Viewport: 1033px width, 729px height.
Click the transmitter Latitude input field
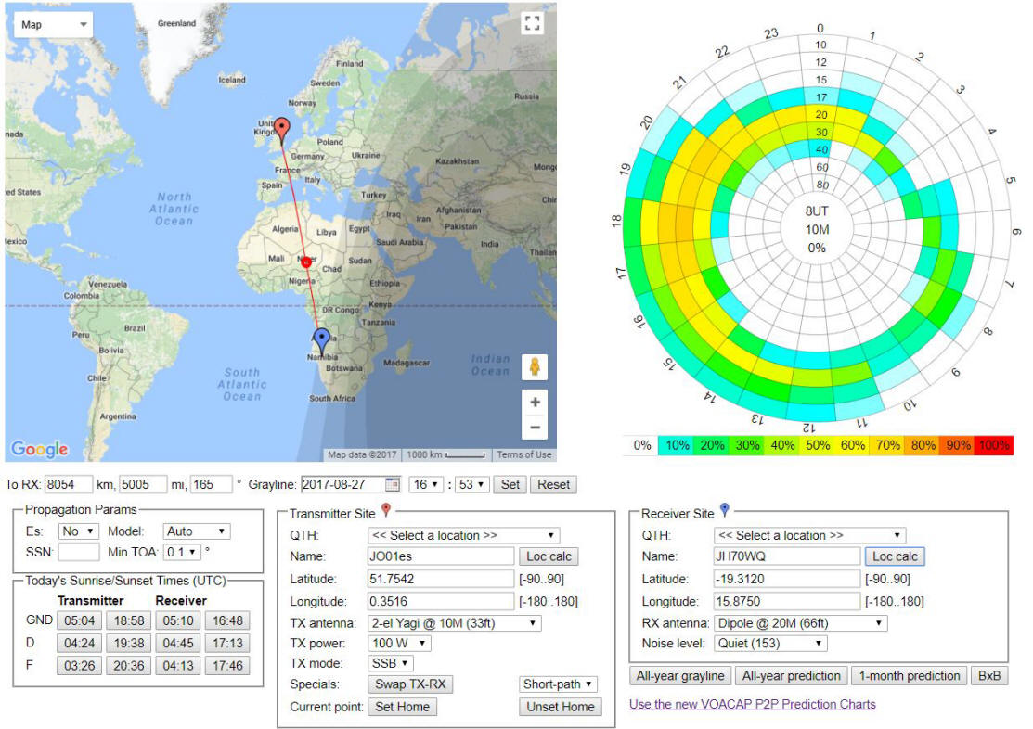pyautogui.click(x=441, y=579)
